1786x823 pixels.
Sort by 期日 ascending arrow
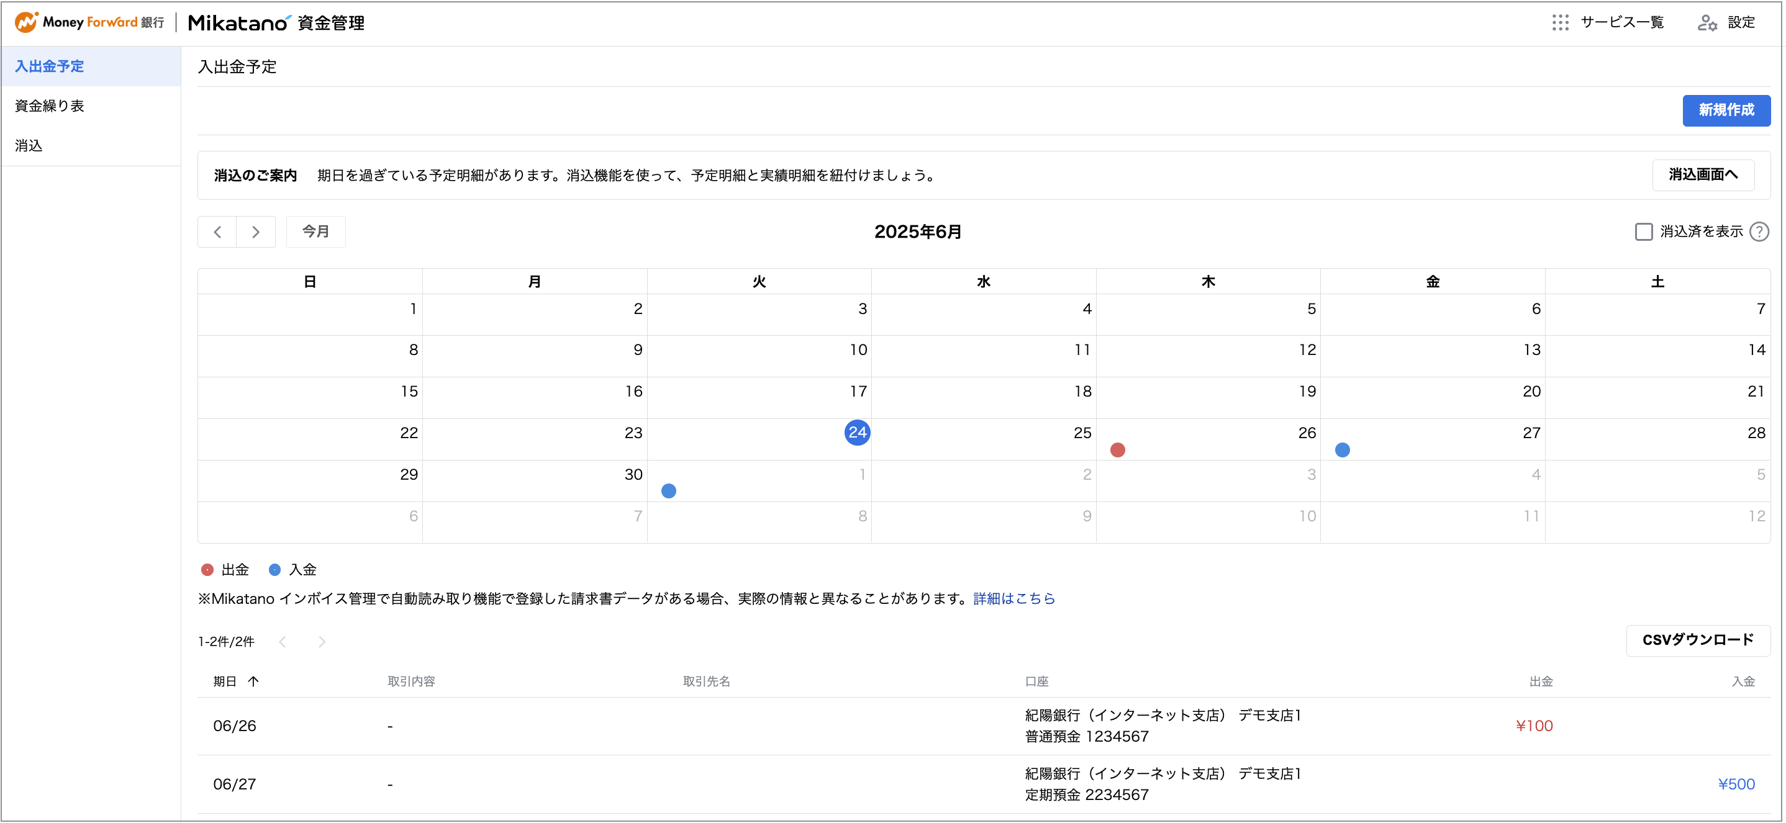point(254,681)
